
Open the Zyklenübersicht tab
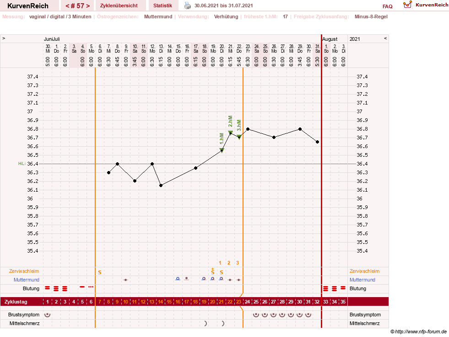[x=119, y=6]
